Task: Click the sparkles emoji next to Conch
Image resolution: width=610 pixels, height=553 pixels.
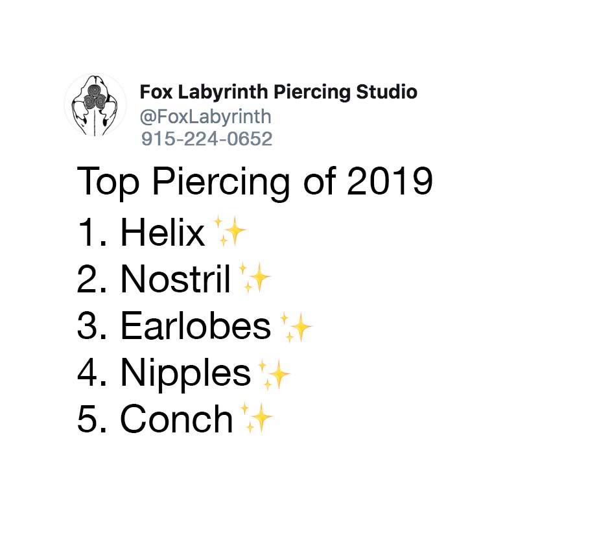Action: (x=255, y=418)
